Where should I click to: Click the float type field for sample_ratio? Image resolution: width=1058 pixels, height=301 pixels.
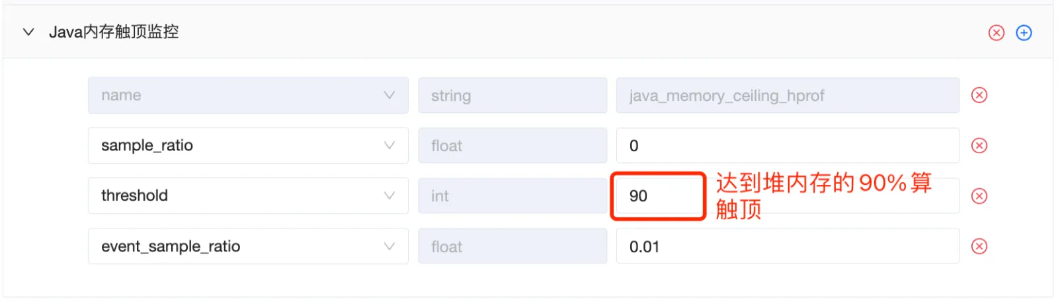click(512, 145)
